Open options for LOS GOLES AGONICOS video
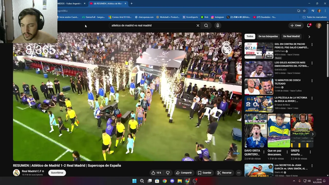329x185 pixels. click(x=312, y=63)
